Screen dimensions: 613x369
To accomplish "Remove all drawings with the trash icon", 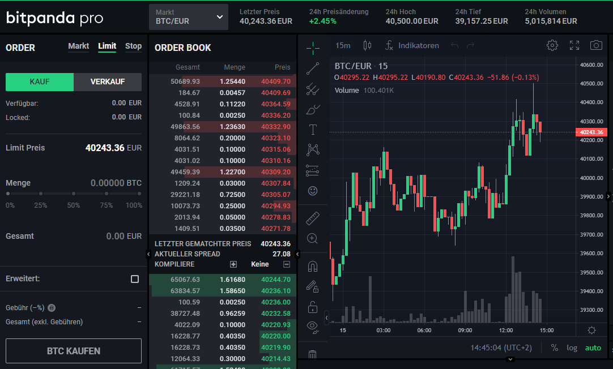I will click(313, 353).
